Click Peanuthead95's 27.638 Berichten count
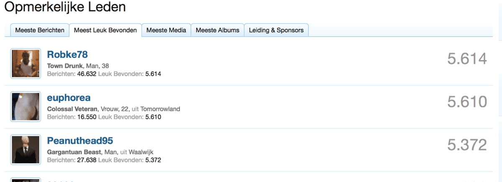The width and height of the screenshot is (502, 182). pyautogui.click(x=87, y=160)
